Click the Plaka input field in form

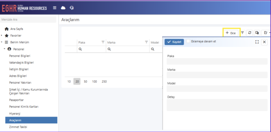click(x=217, y=61)
